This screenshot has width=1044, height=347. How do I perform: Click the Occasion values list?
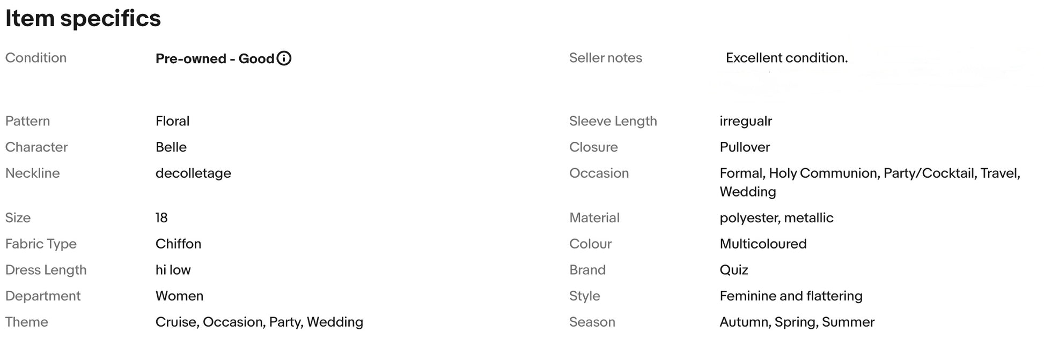[870, 183]
